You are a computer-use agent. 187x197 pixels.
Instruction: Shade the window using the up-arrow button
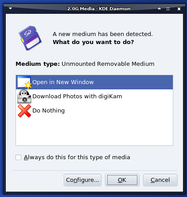click(159, 9)
